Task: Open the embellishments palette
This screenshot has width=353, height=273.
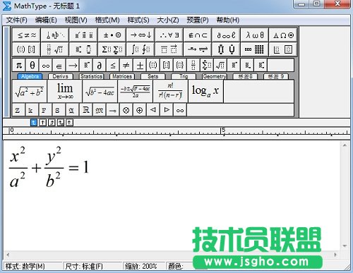Action: tap(83, 35)
